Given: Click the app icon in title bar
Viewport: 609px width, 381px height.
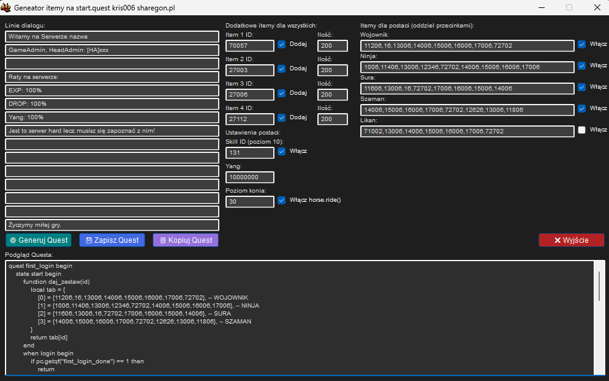Looking at the screenshot, I should (x=6, y=7).
